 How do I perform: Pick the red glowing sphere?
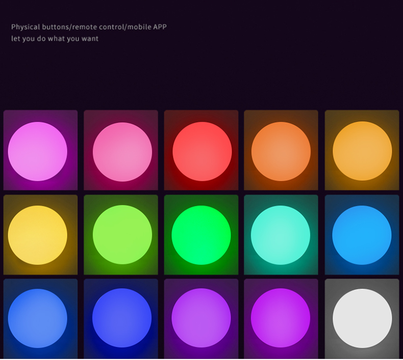[x=202, y=151]
